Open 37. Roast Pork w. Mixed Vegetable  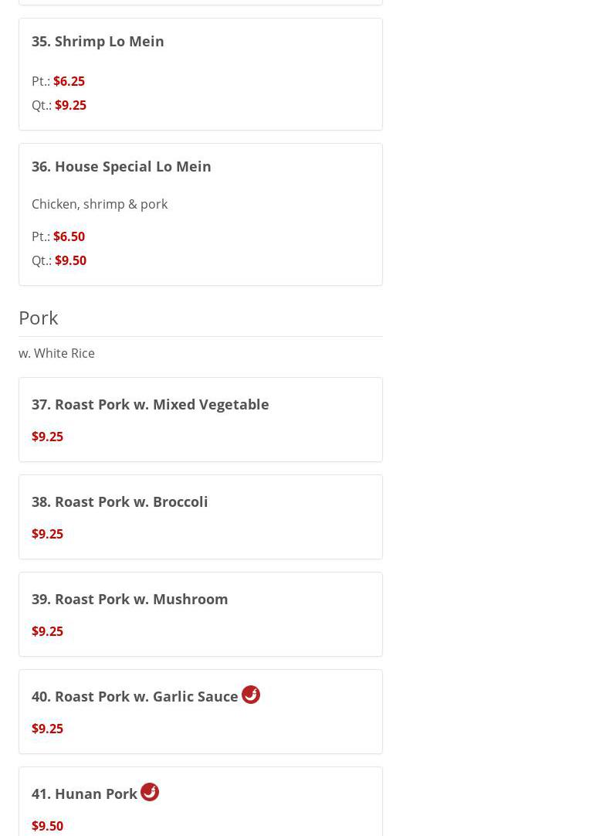pyautogui.click(x=151, y=404)
